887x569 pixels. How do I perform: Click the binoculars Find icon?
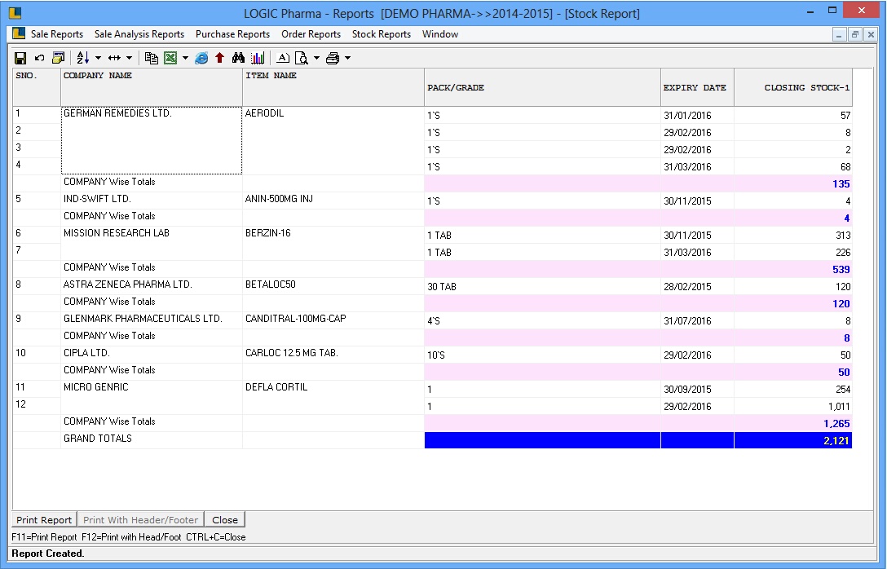point(238,58)
